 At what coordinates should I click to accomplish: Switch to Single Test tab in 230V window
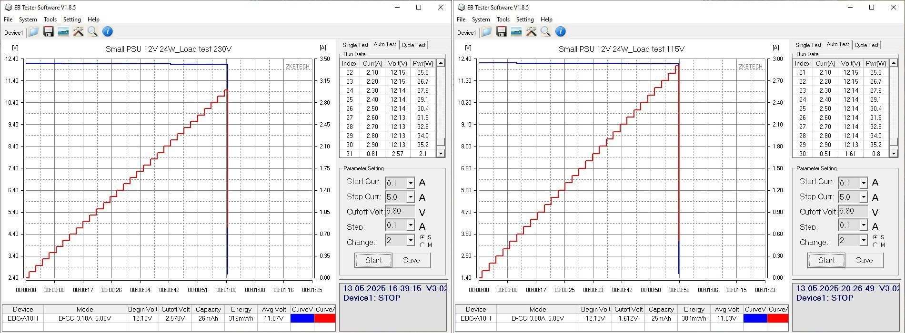355,45
